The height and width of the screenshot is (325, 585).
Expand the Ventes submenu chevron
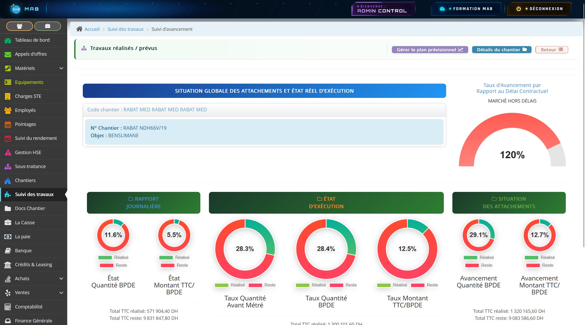point(61,293)
